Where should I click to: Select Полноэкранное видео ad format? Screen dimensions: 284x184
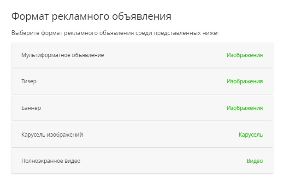click(x=51, y=161)
